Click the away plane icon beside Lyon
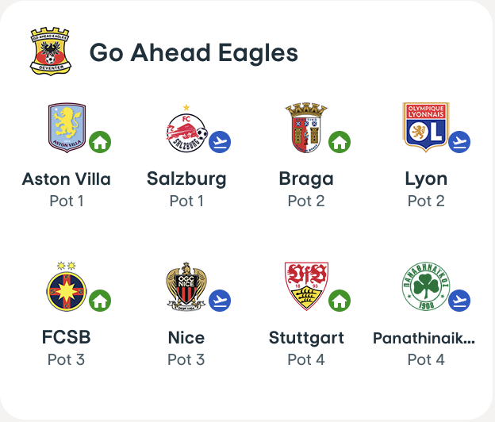Screen dimensions: 495x422 [459, 142]
